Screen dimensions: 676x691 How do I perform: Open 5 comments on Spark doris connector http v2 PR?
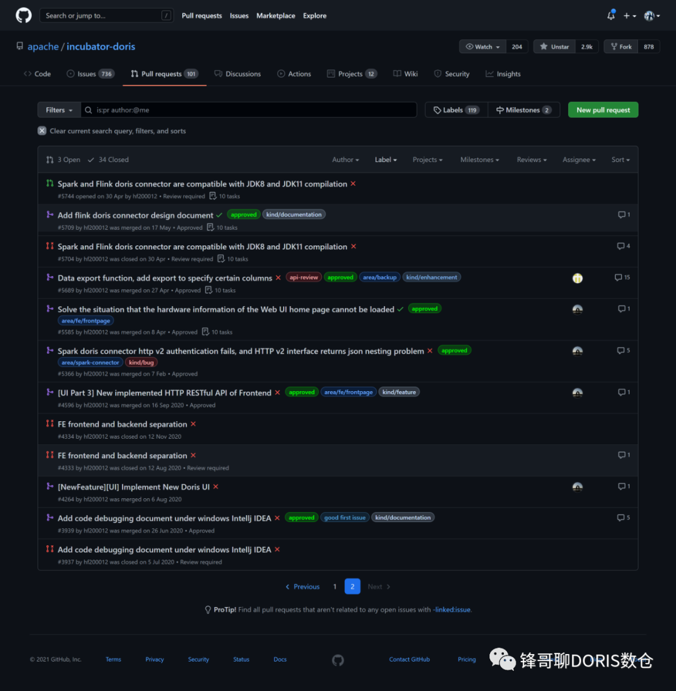tap(623, 351)
